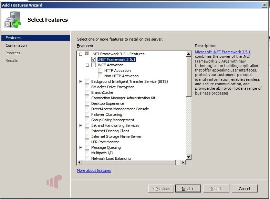Enable the Desktop Experience checkbox
Screen dimensions: 270x199
coord(87,103)
